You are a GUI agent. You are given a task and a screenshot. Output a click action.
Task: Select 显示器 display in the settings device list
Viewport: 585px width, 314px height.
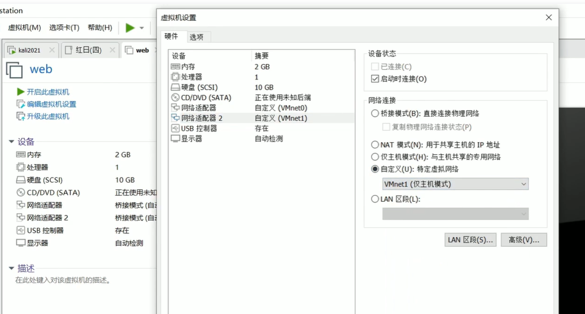(x=191, y=139)
